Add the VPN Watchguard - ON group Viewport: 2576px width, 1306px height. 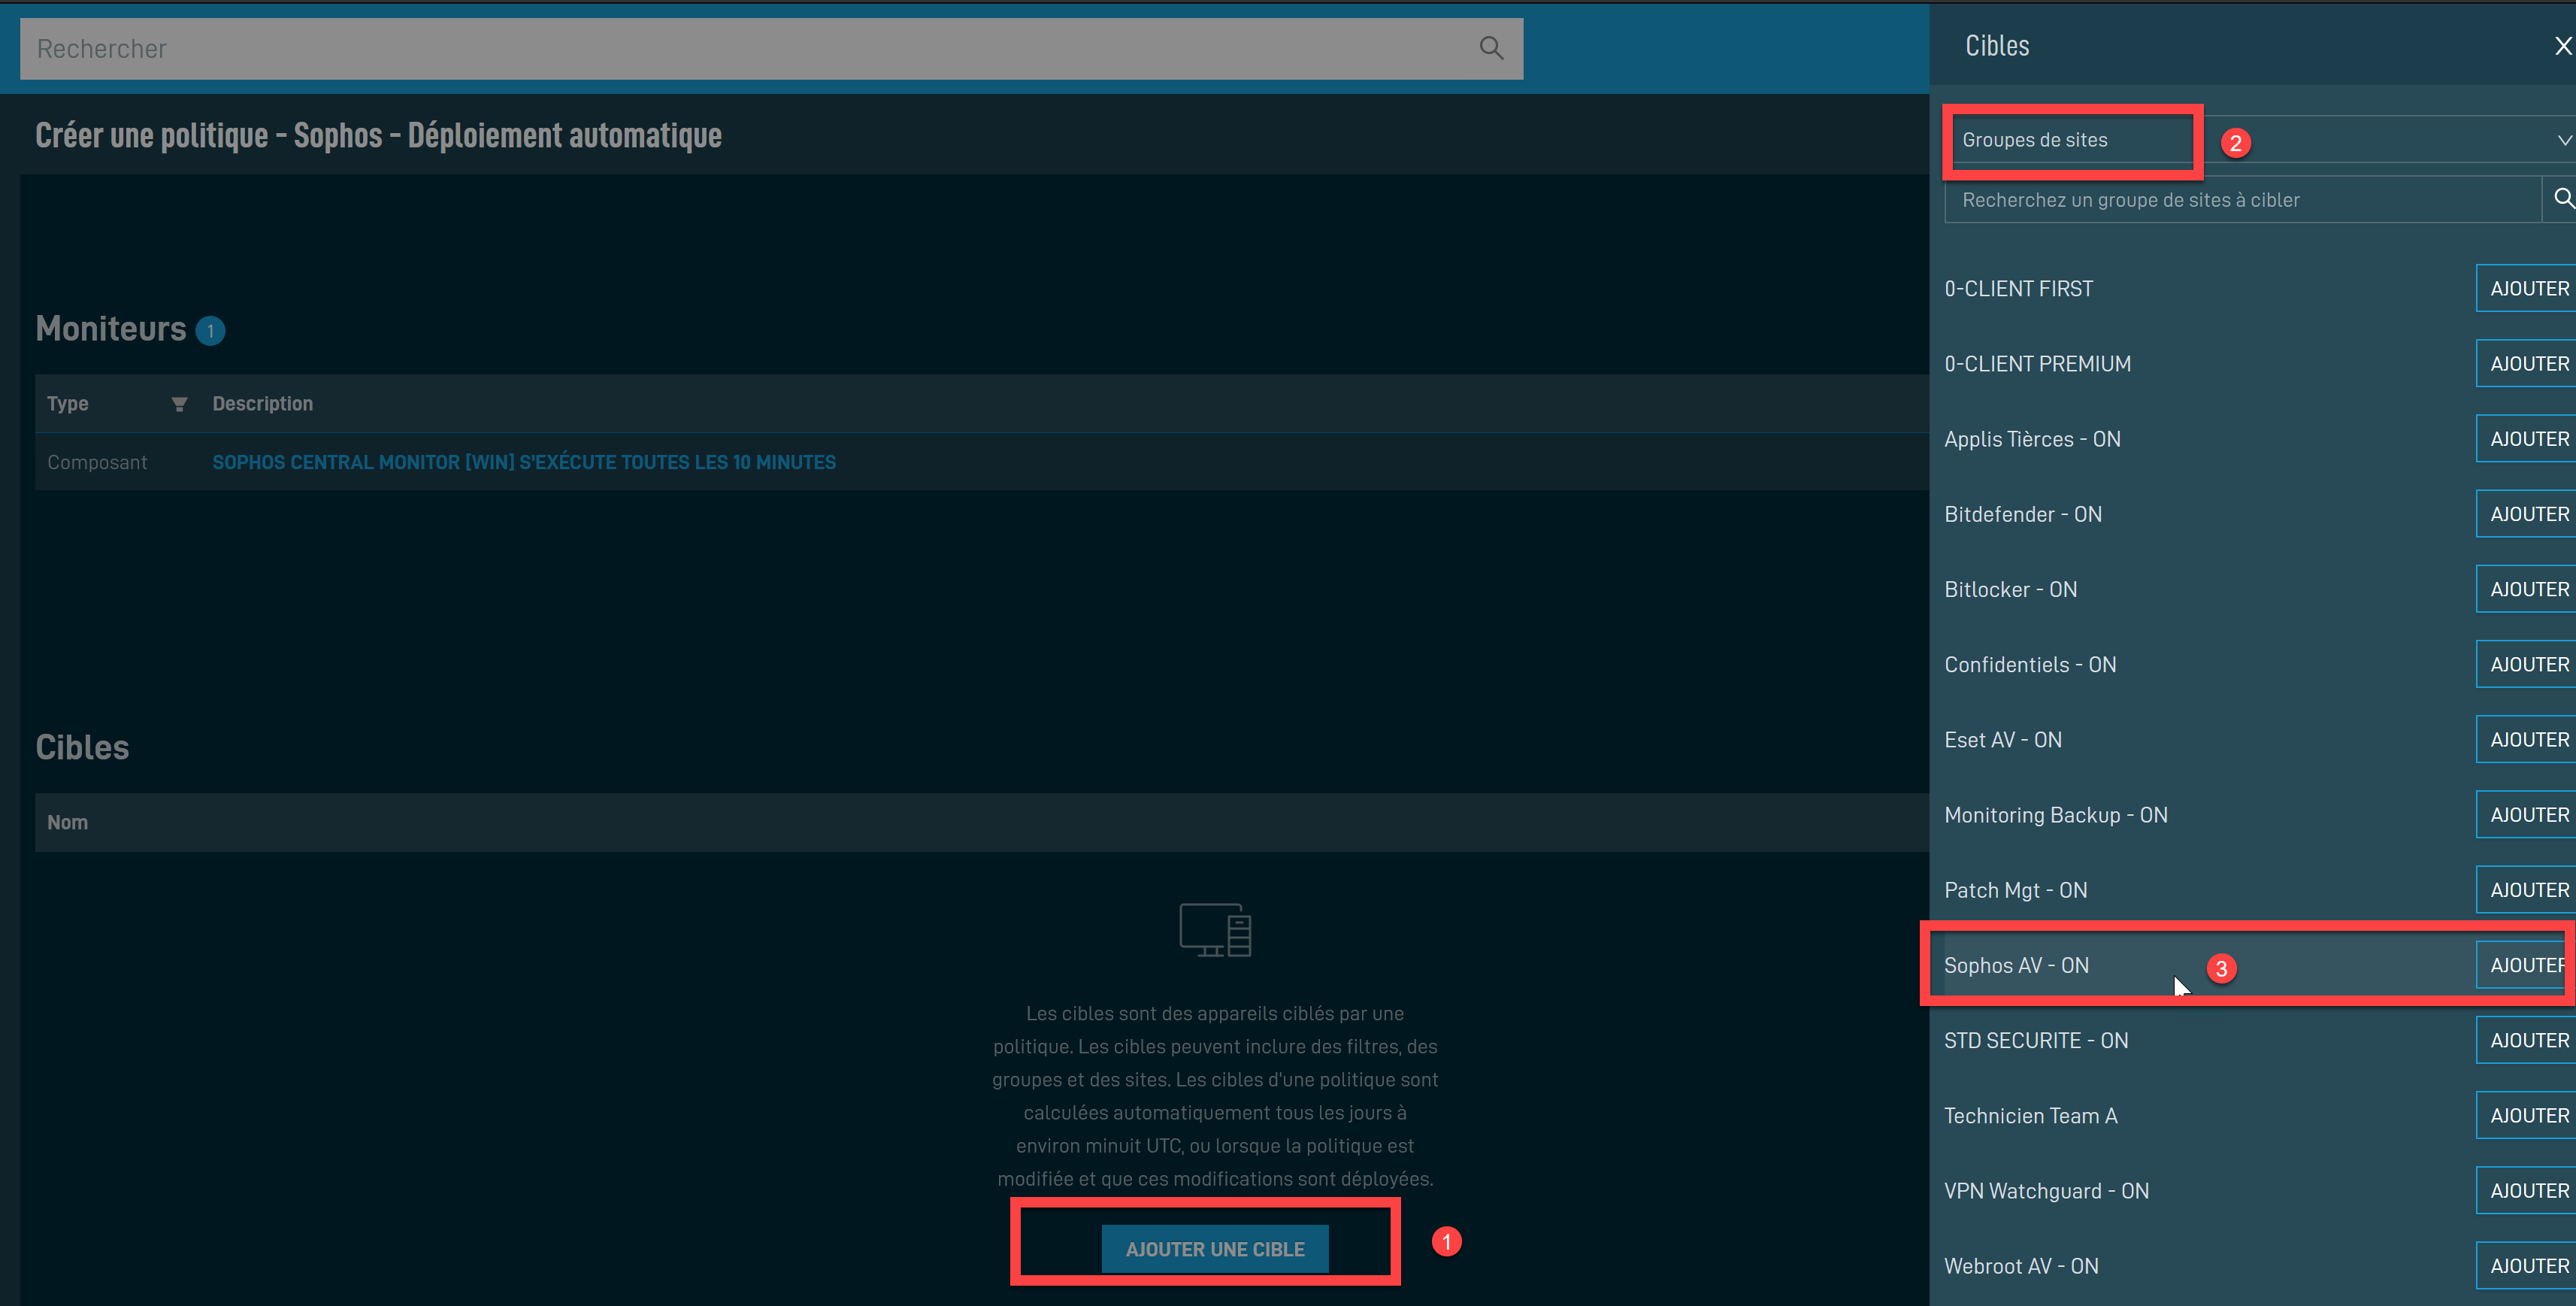[x=2527, y=1191]
